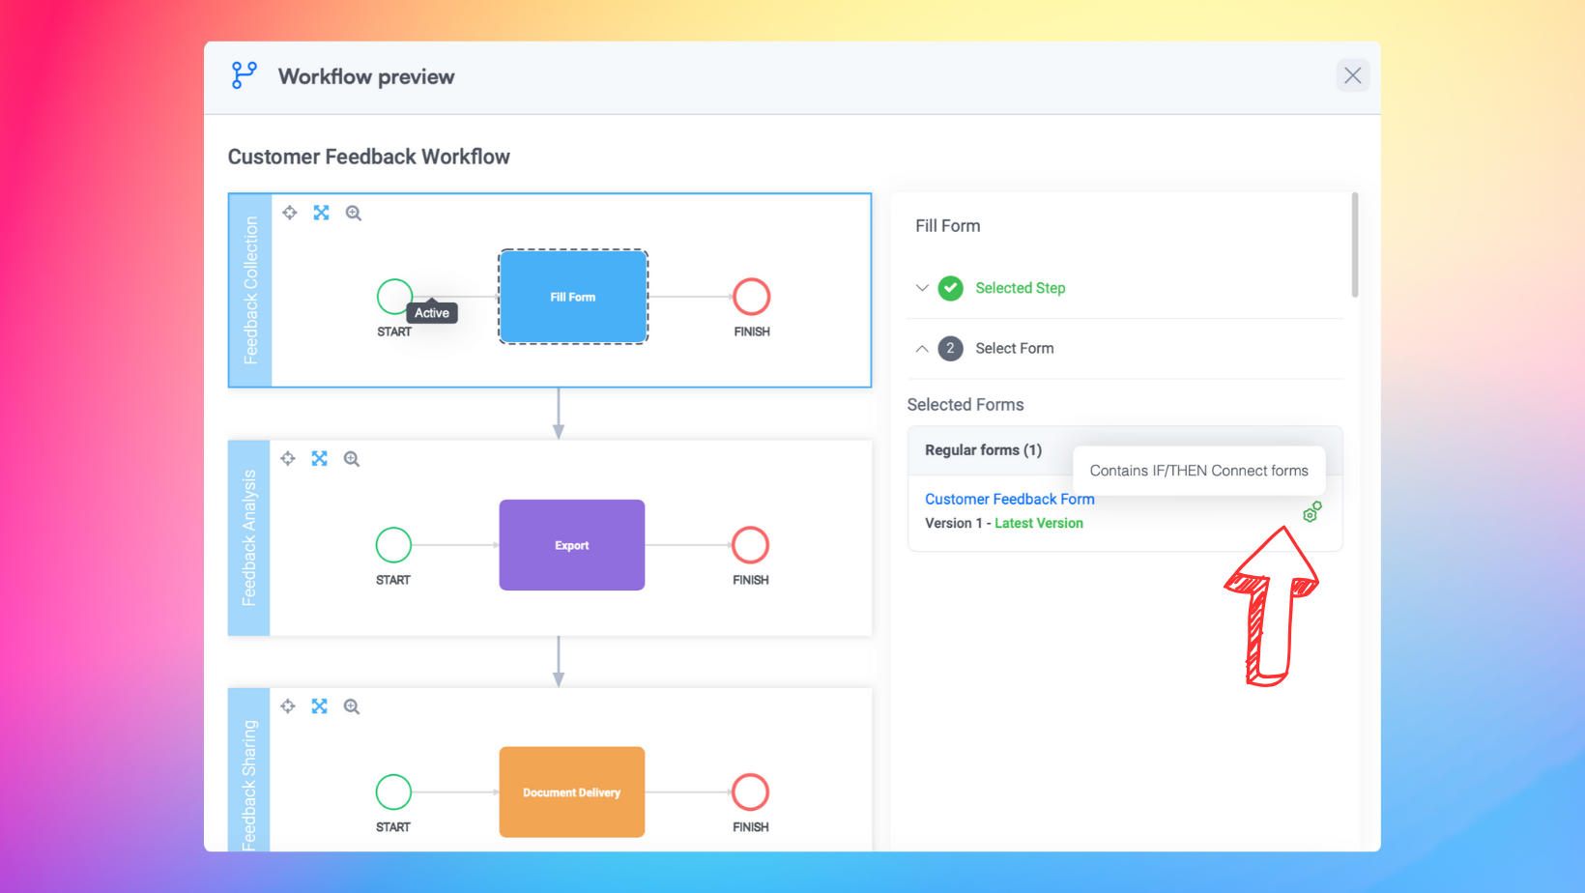Expand the Regular forms (1) group

coord(983,450)
